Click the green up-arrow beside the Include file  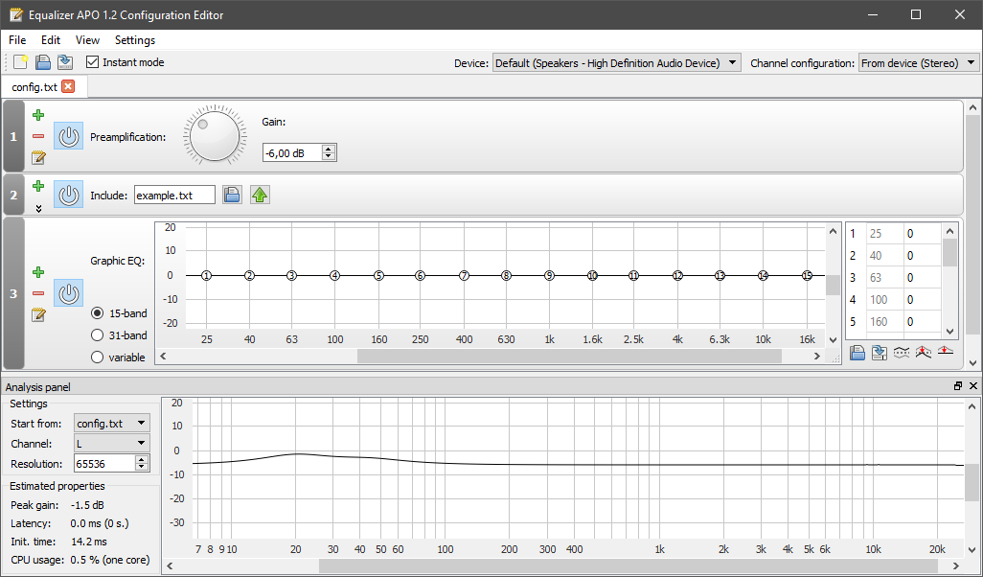click(260, 196)
